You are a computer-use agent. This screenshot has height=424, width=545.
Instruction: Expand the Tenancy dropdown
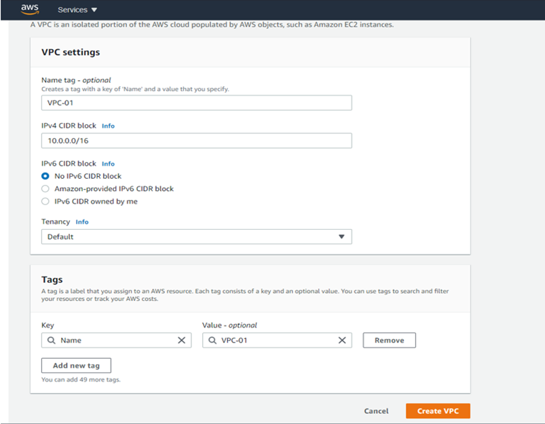click(x=197, y=236)
